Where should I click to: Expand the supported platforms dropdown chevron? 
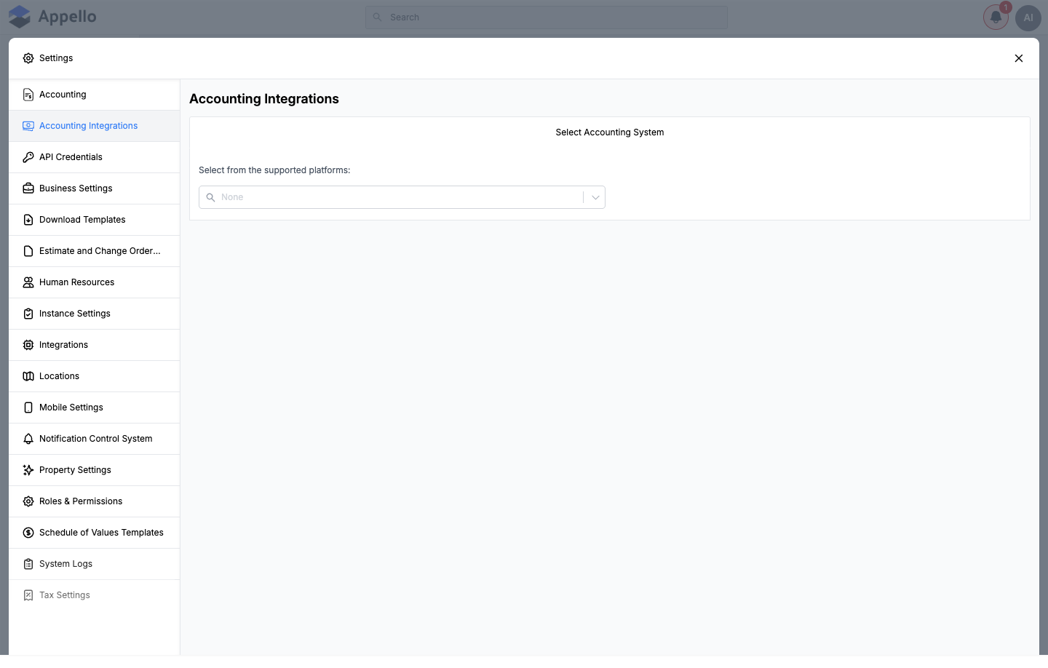point(595,197)
